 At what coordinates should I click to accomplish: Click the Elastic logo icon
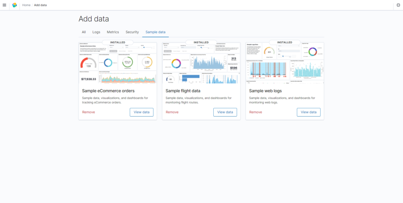(15, 5)
